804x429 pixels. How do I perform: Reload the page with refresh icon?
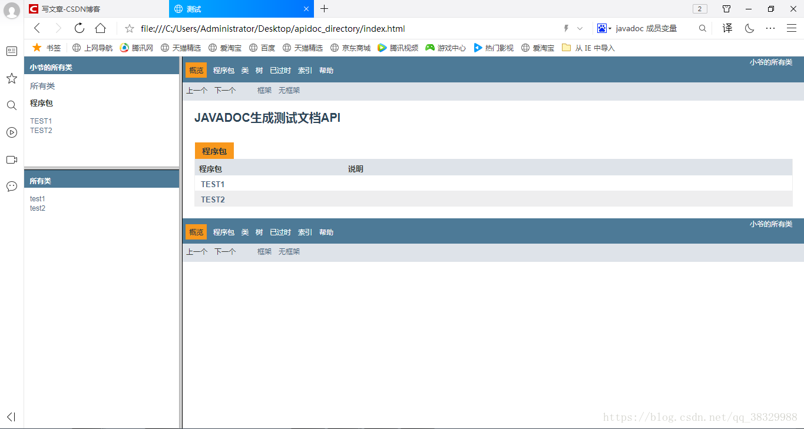pos(80,28)
